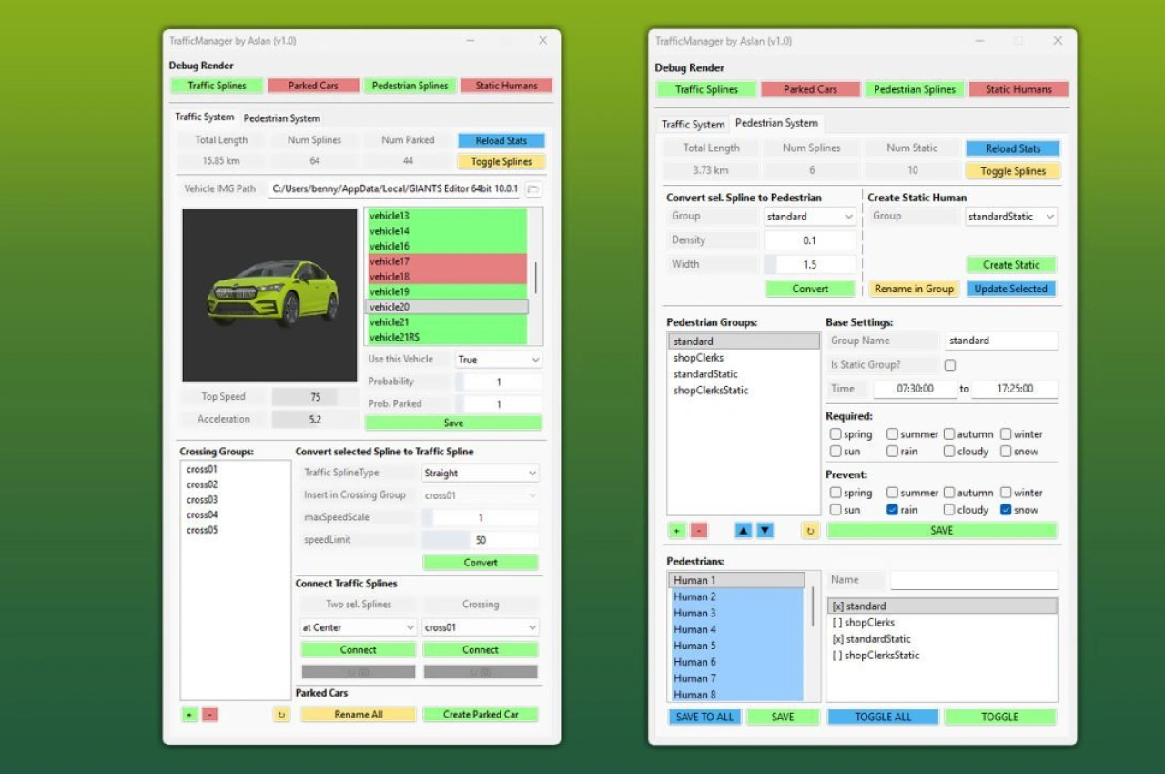Screen dimensions: 1165x774
Task: Add a pedestrian group with green plus
Action: (x=676, y=530)
